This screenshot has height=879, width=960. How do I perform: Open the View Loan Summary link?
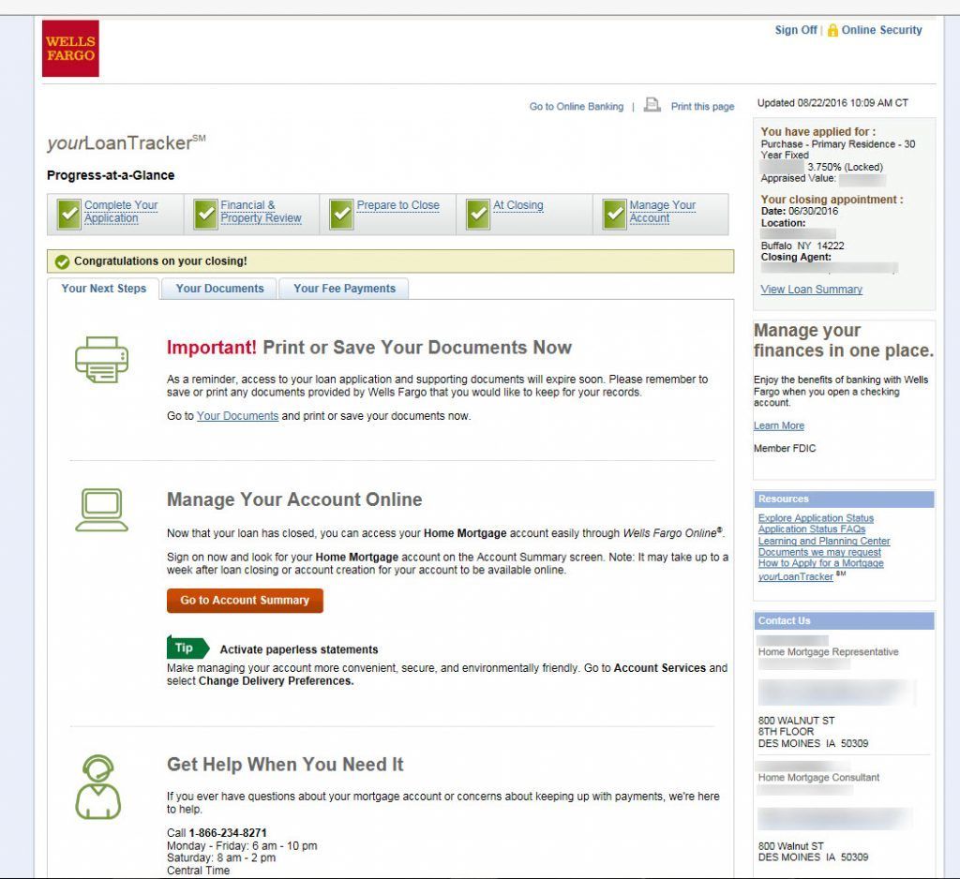[x=811, y=290]
